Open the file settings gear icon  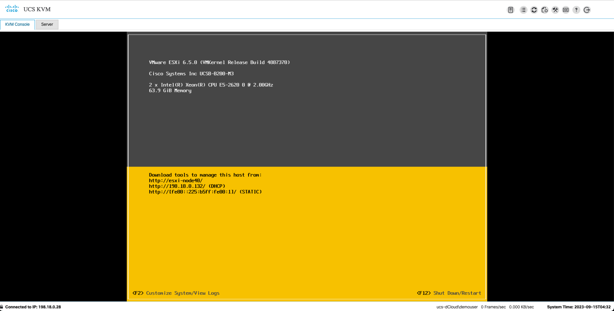coord(545,10)
